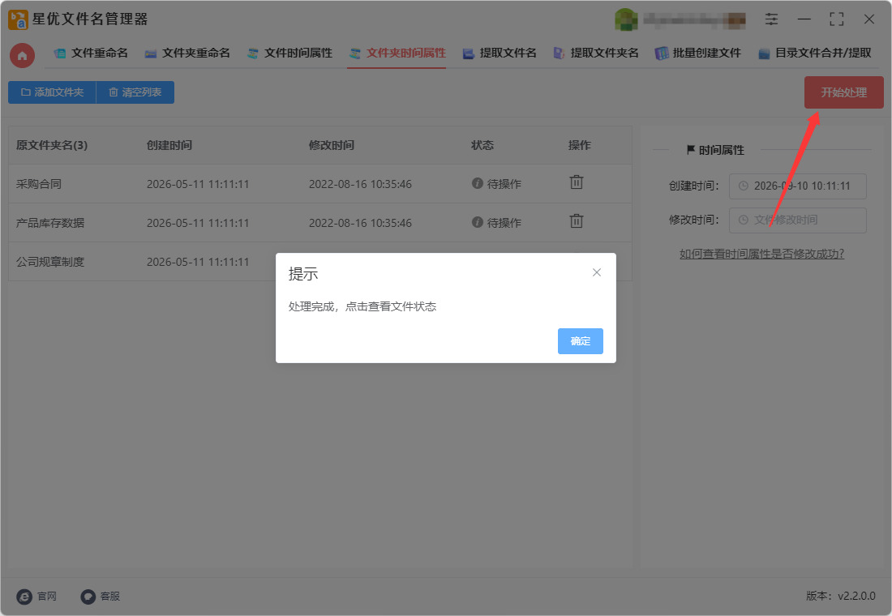The image size is (892, 616).
Task: Click the clock icon in 创建时间 field
Action: coord(743,186)
